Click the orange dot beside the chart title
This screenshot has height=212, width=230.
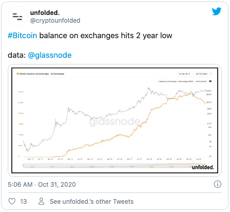[18, 74]
